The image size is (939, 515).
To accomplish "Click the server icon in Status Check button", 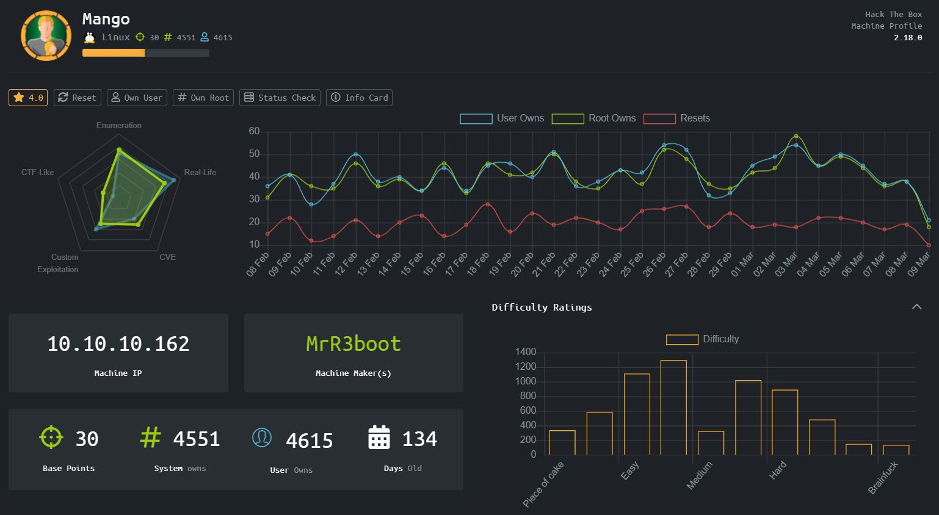I will pos(249,98).
